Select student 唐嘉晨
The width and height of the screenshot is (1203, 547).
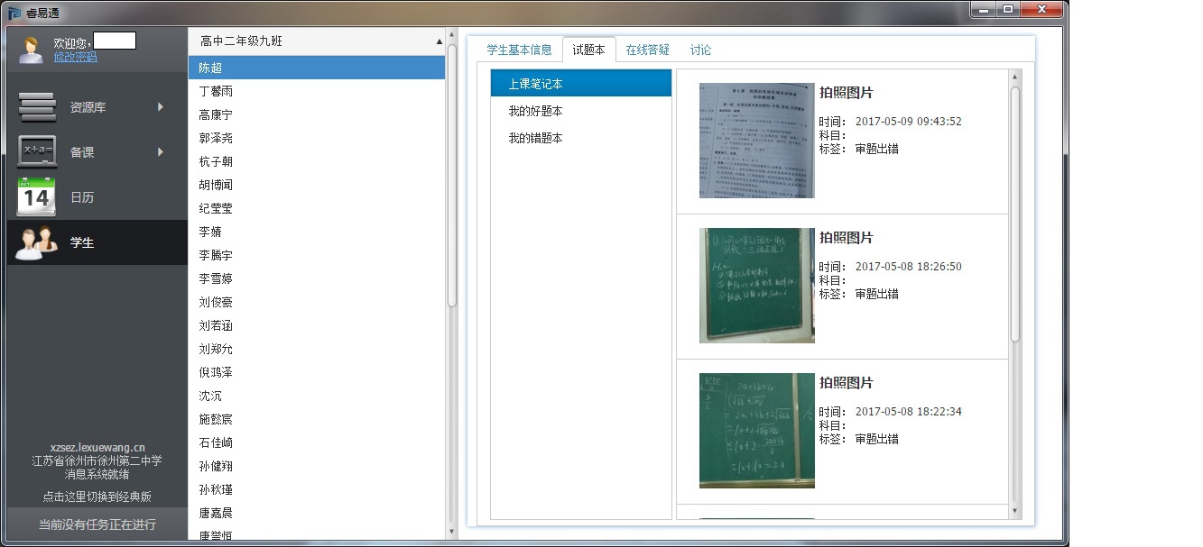tap(317, 513)
